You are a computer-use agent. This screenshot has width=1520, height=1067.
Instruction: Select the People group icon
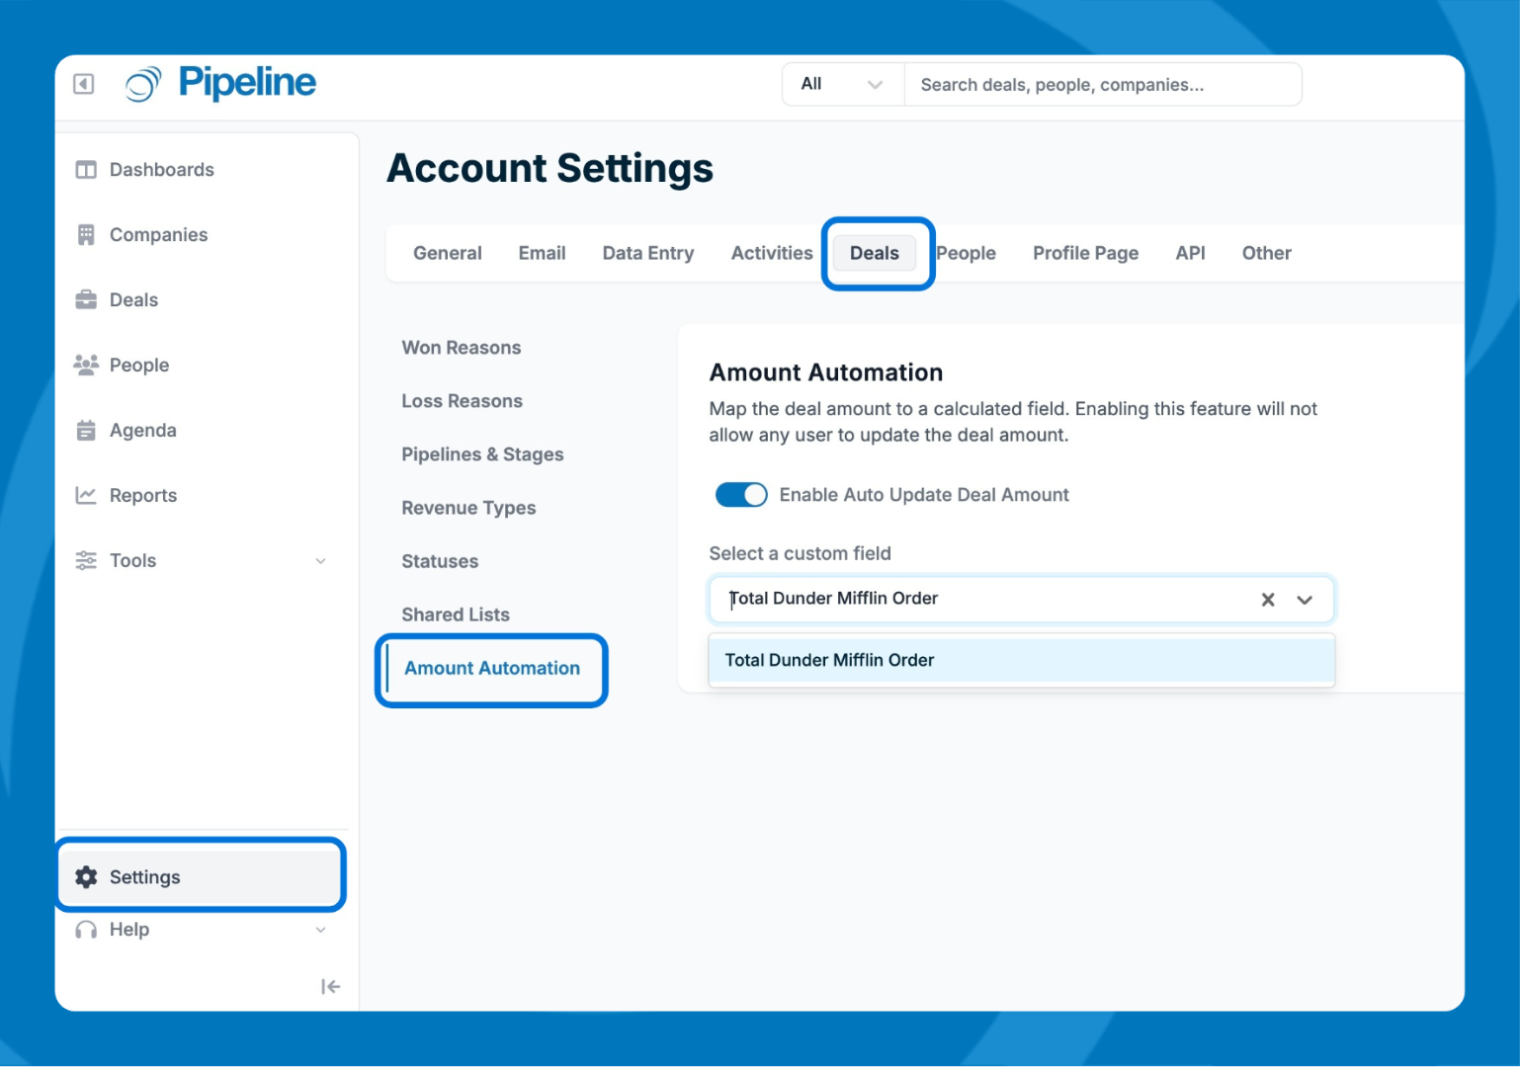click(x=86, y=366)
